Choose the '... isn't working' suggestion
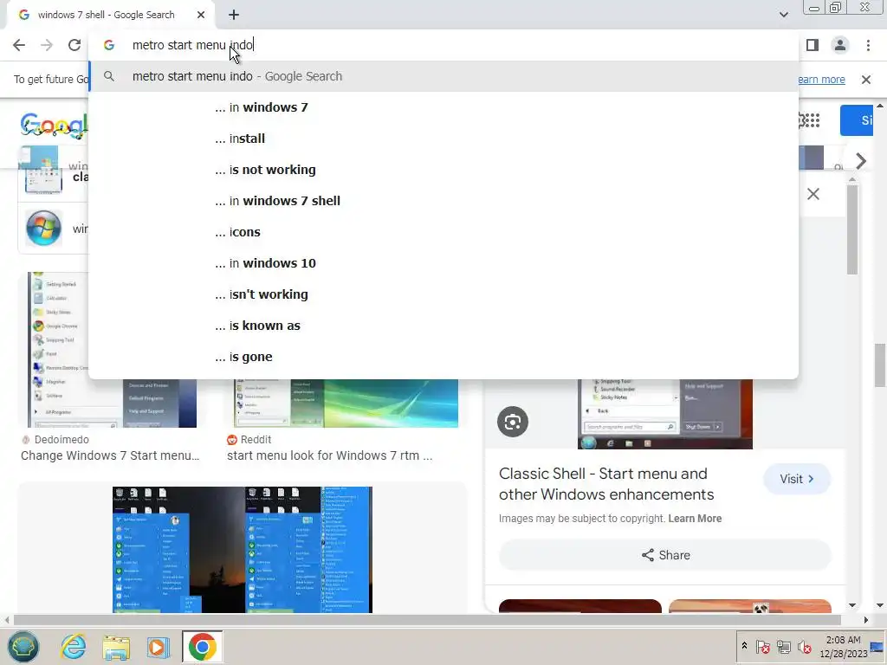Screen dimensions: 887x665 pyautogui.click(x=443, y=294)
